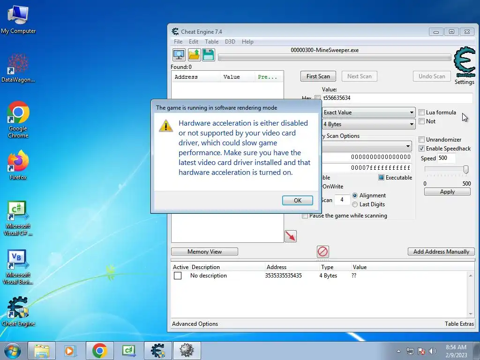Open the Edit menu
The height and width of the screenshot is (360, 480).
[x=193, y=42]
